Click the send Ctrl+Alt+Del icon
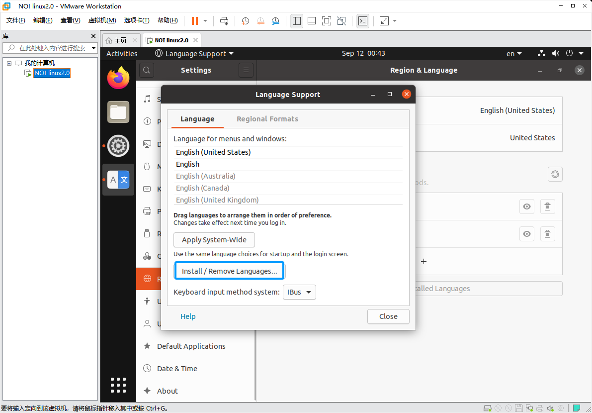The width and height of the screenshot is (592, 413). (224, 21)
